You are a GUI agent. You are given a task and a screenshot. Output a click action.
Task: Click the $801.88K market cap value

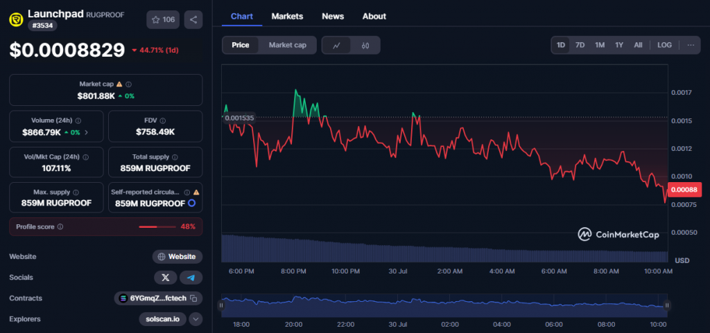(96, 96)
